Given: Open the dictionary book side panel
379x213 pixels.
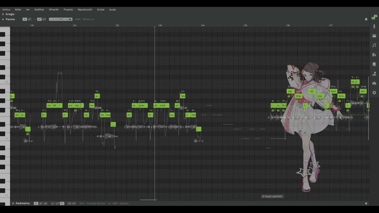Looking at the screenshot, I should [x=374, y=64].
